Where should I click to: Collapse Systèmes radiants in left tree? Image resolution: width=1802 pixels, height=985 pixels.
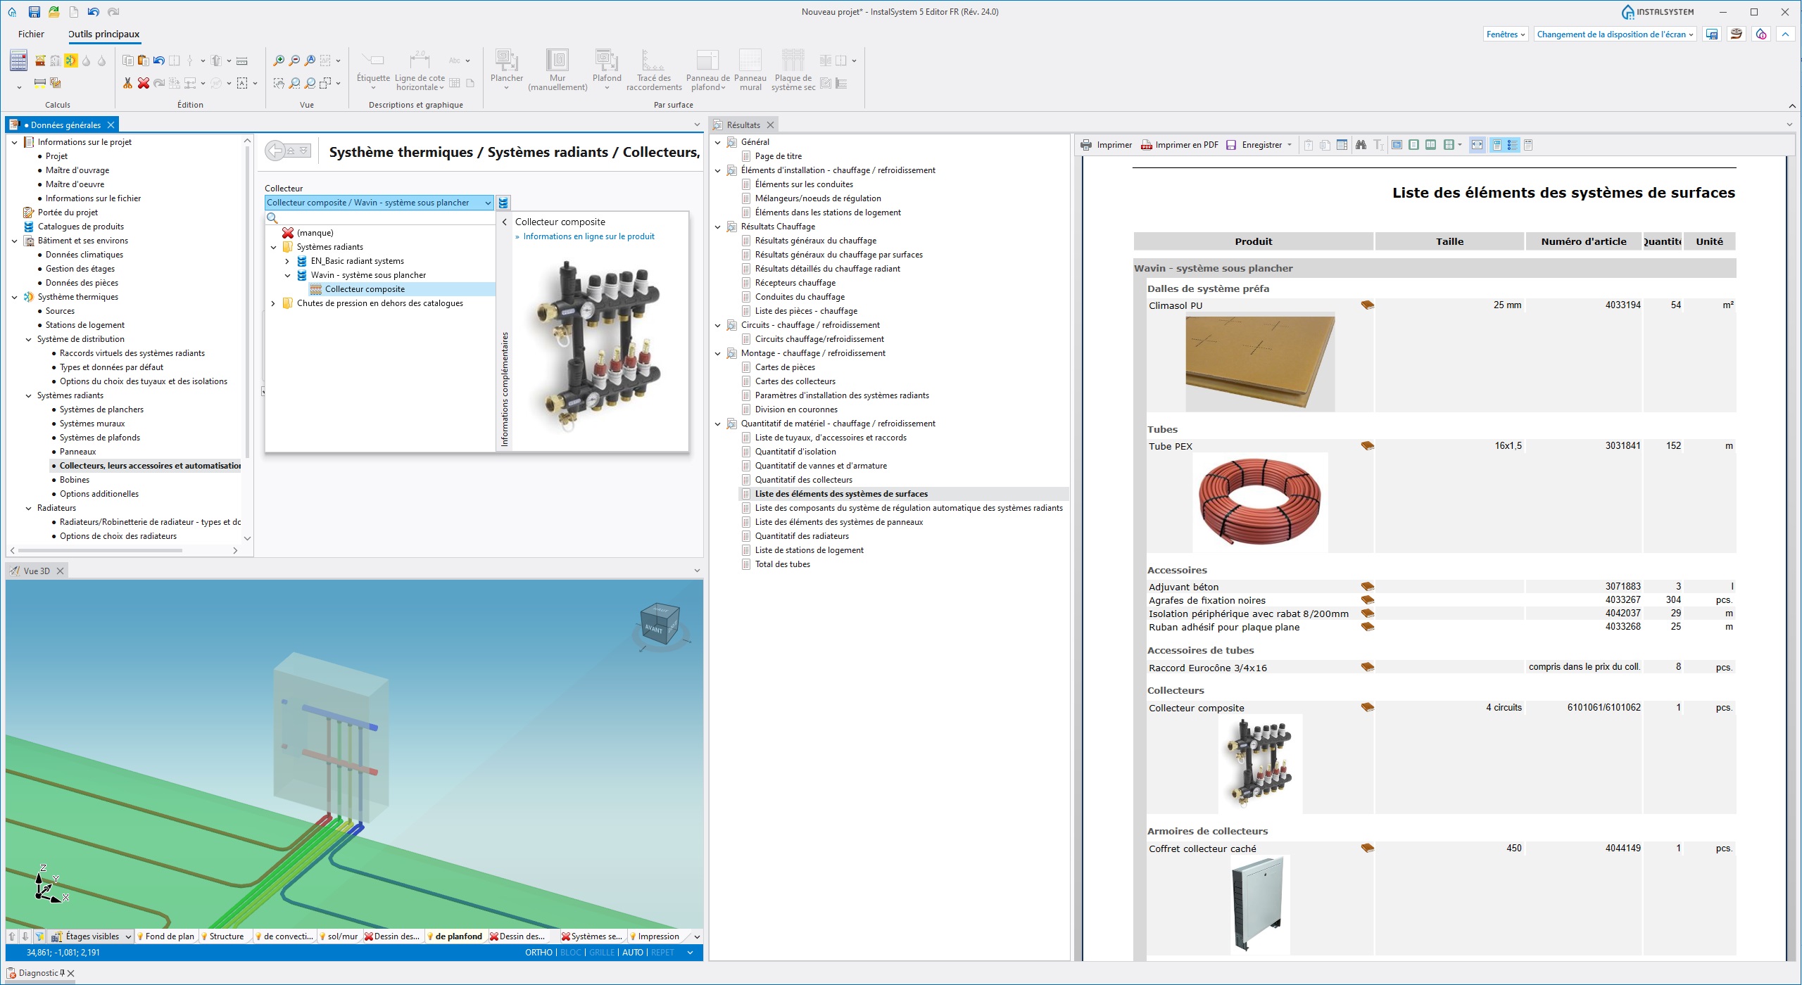[x=28, y=395]
